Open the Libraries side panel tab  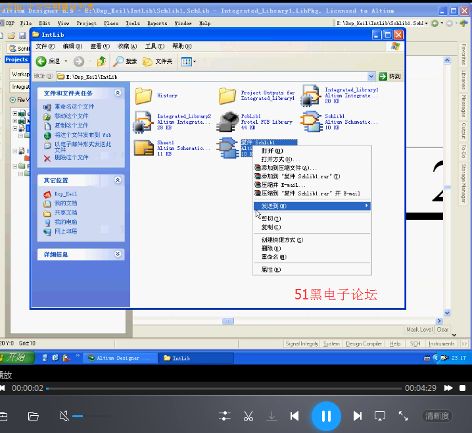tap(463, 80)
